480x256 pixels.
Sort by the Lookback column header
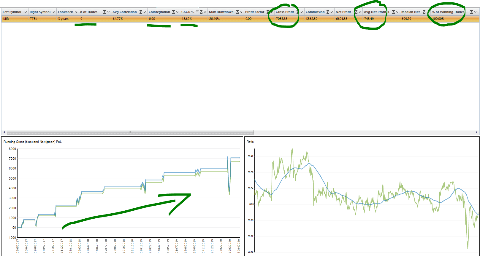[65, 12]
